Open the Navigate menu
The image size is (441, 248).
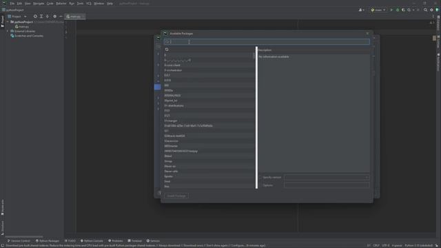39,3
